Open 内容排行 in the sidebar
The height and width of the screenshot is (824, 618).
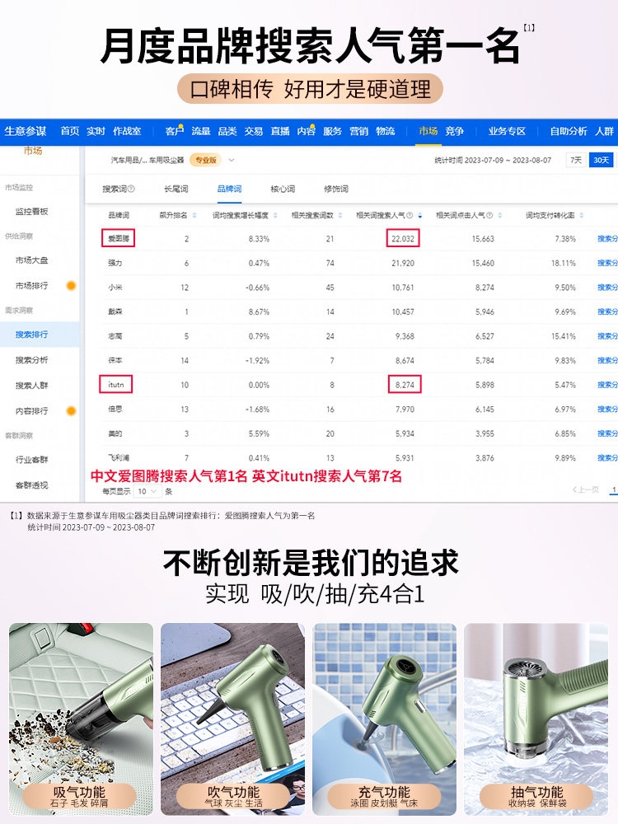[x=31, y=411]
